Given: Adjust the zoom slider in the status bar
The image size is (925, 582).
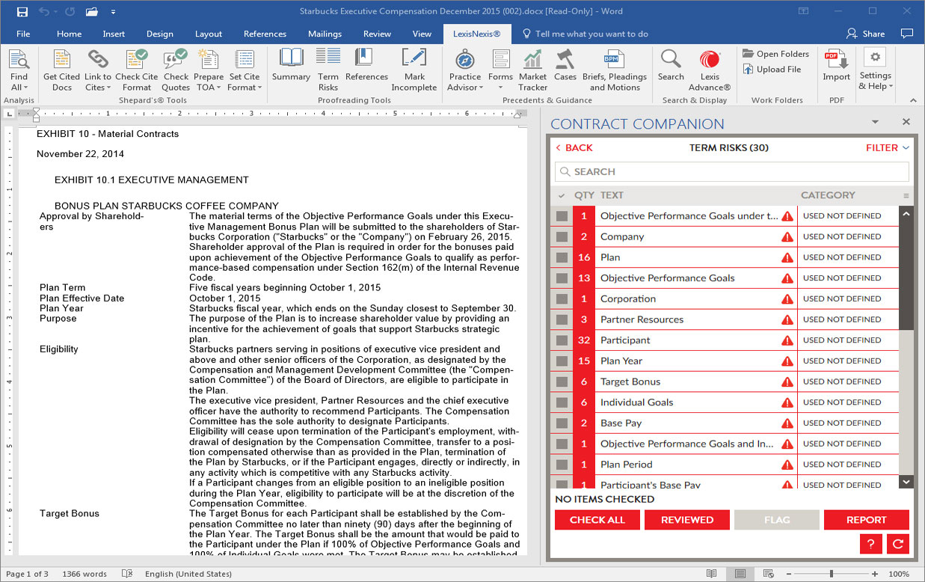Looking at the screenshot, I should click(x=830, y=574).
